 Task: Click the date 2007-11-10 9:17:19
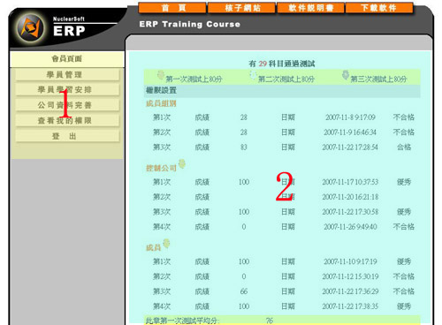point(350,261)
